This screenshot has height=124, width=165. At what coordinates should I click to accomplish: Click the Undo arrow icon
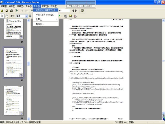22,11
